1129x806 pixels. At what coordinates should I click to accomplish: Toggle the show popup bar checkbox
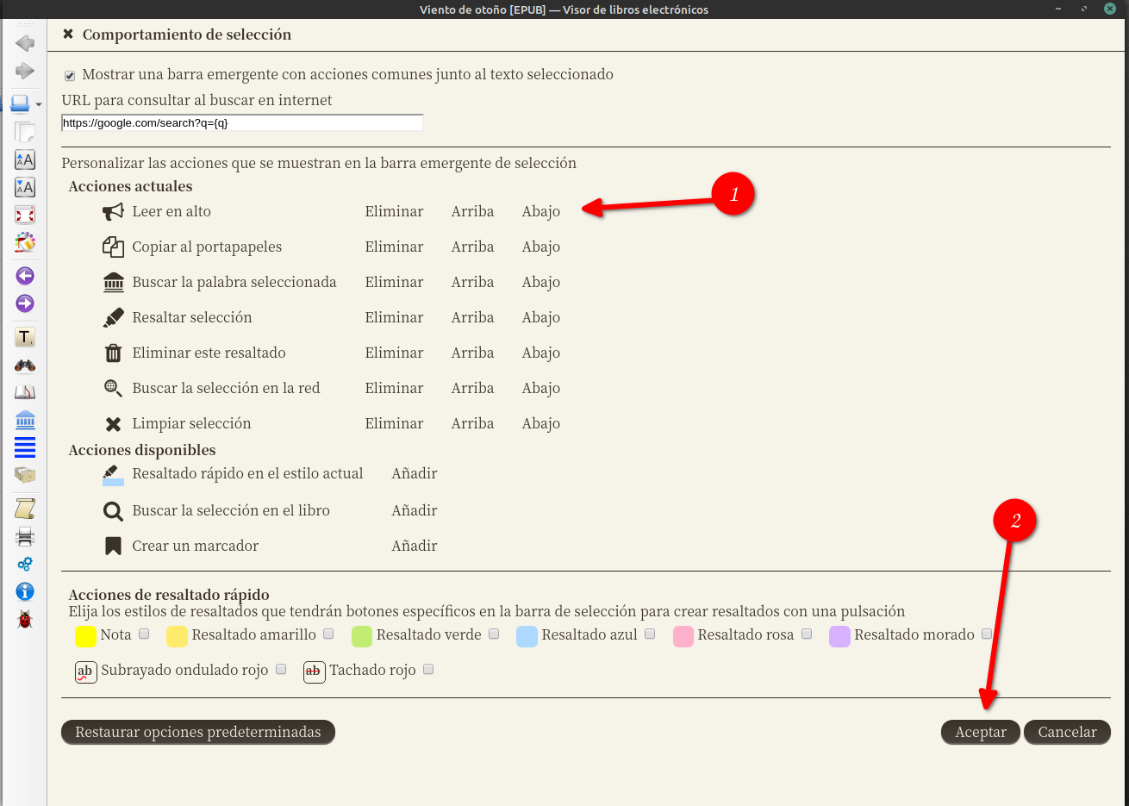(x=70, y=76)
